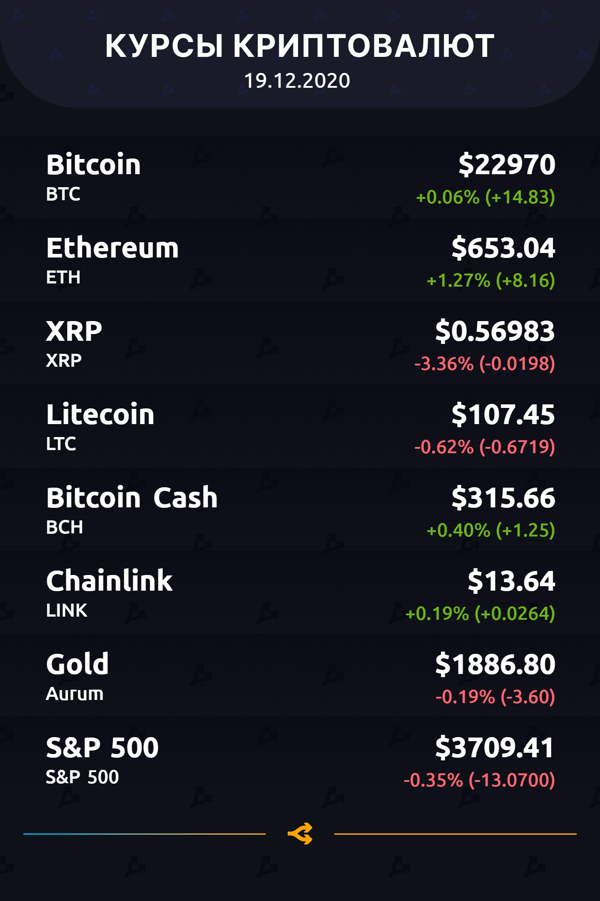
Task: Click the Chainlink name label
Action: click(x=109, y=581)
